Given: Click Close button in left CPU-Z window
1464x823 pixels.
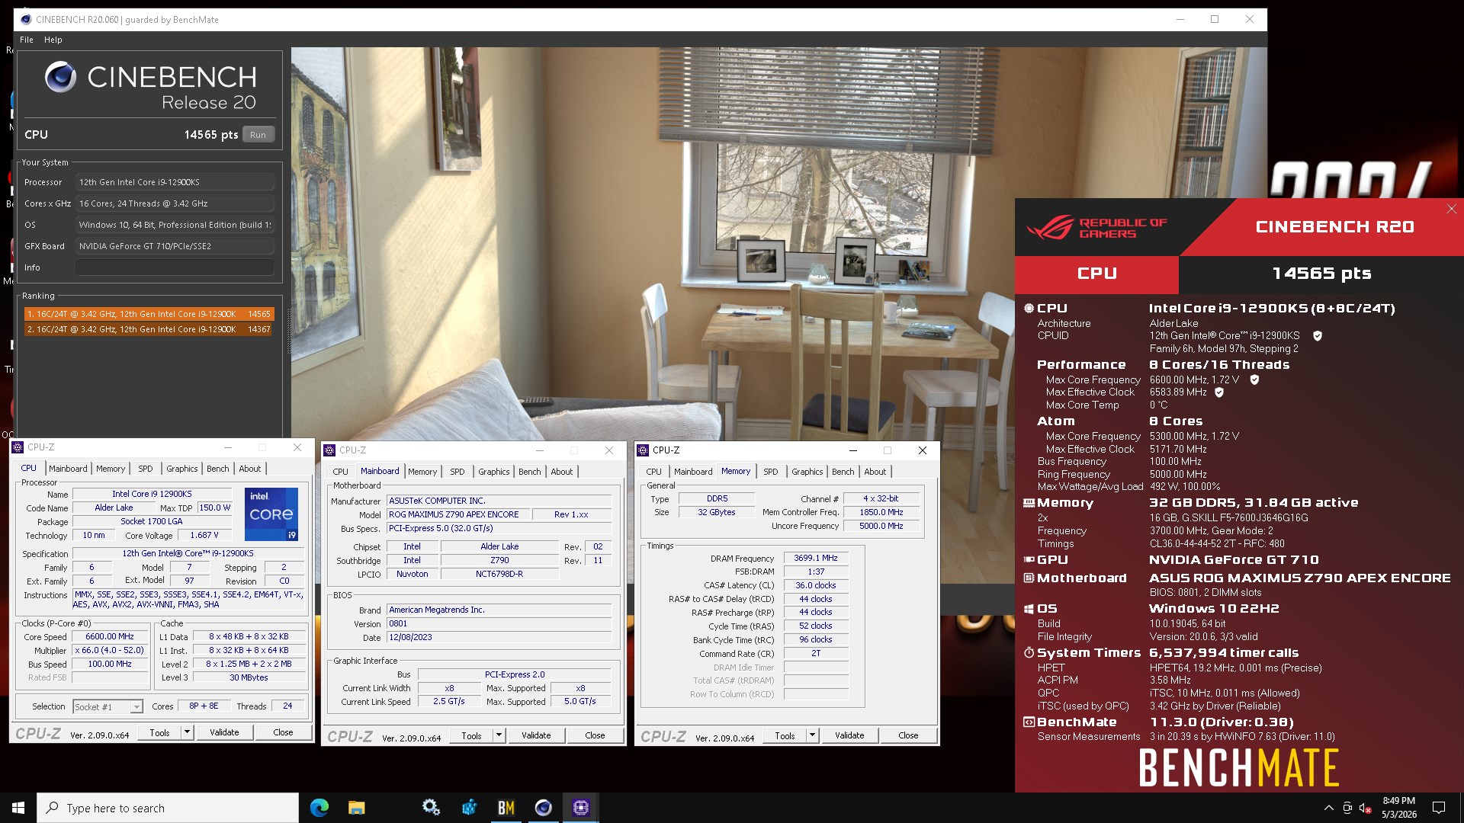Looking at the screenshot, I should pyautogui.click(x=283, y=732).
